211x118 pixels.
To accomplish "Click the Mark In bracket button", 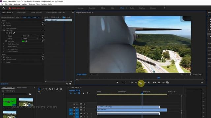I will (x=122, y=83).
